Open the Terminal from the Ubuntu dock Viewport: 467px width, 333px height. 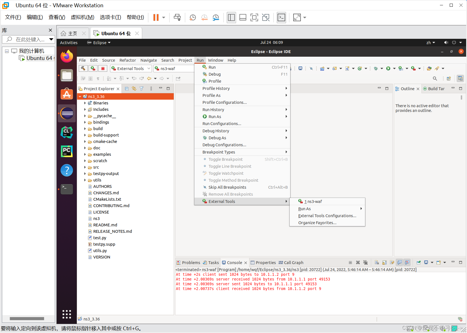click(67, 189)
